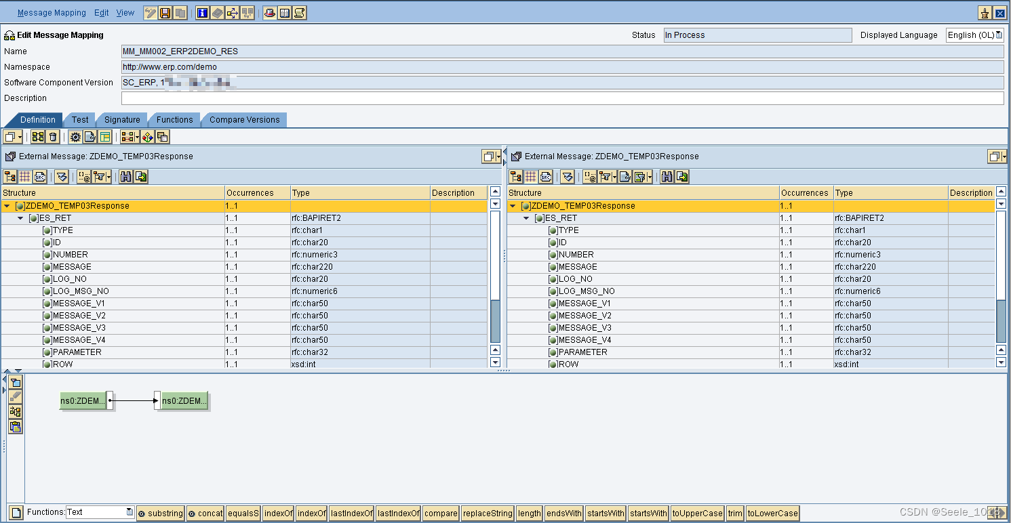
Task: Open the View menu
Action: point(125,13)
